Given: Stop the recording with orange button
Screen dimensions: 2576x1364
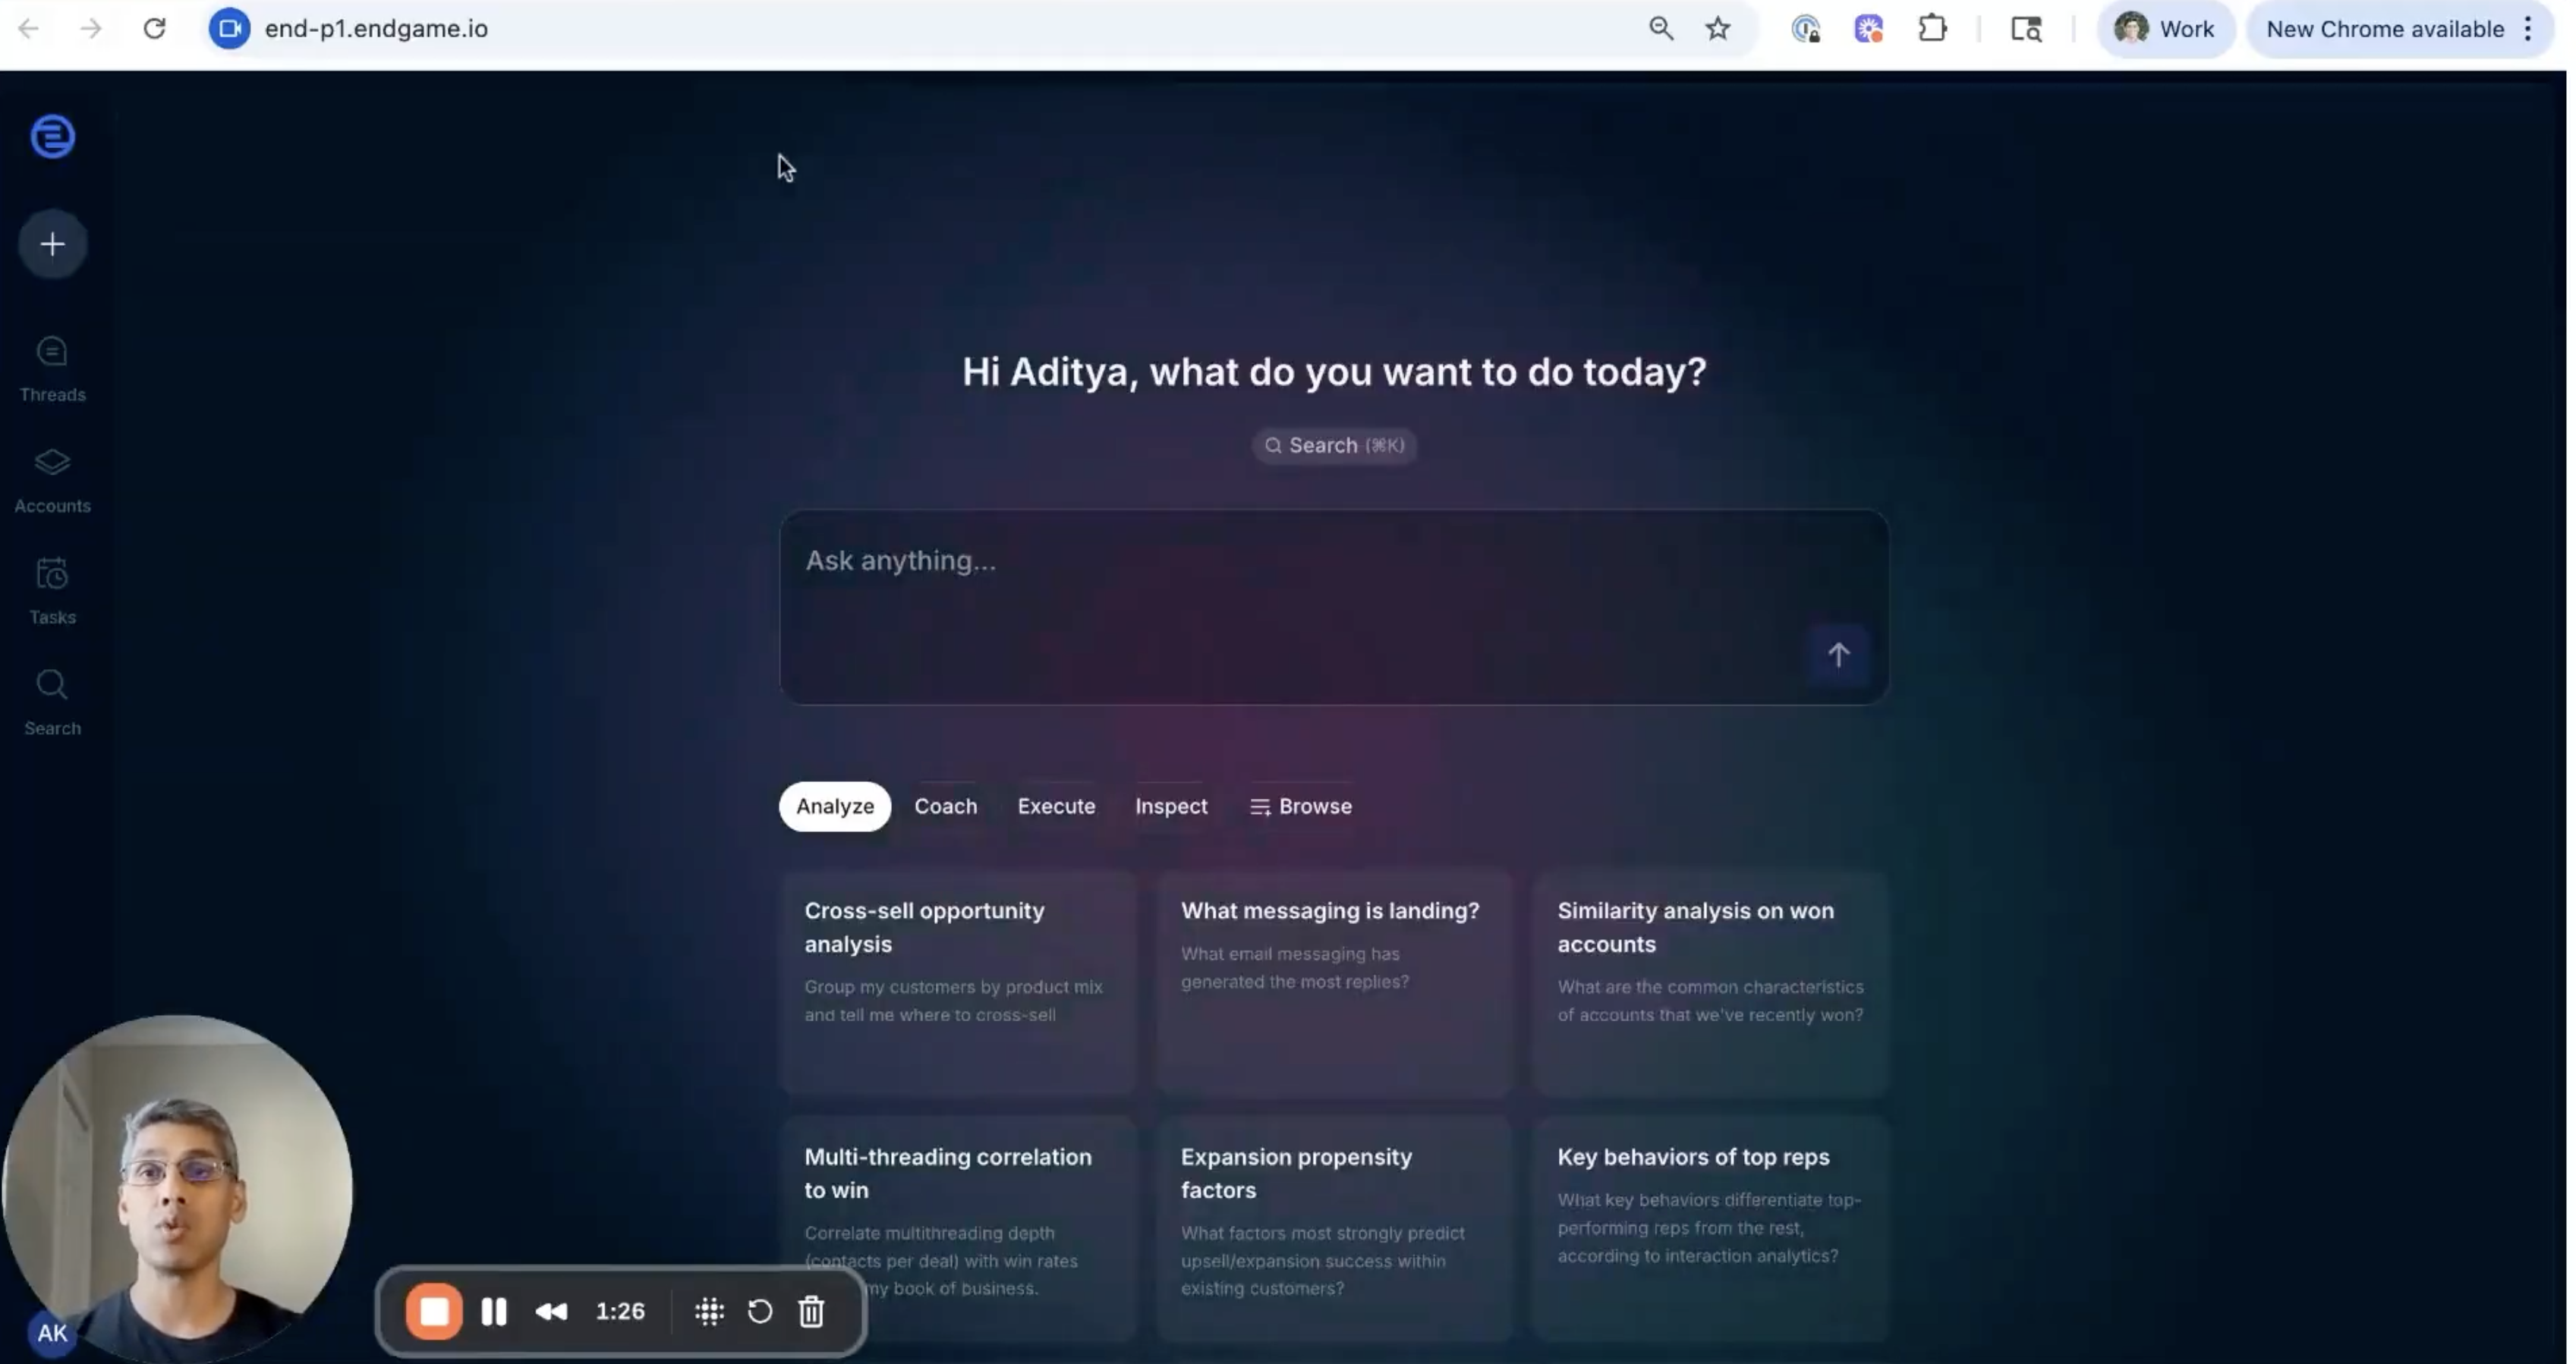Looking at the screenshot, I should pyautogui.click(x=434, y=1311).
